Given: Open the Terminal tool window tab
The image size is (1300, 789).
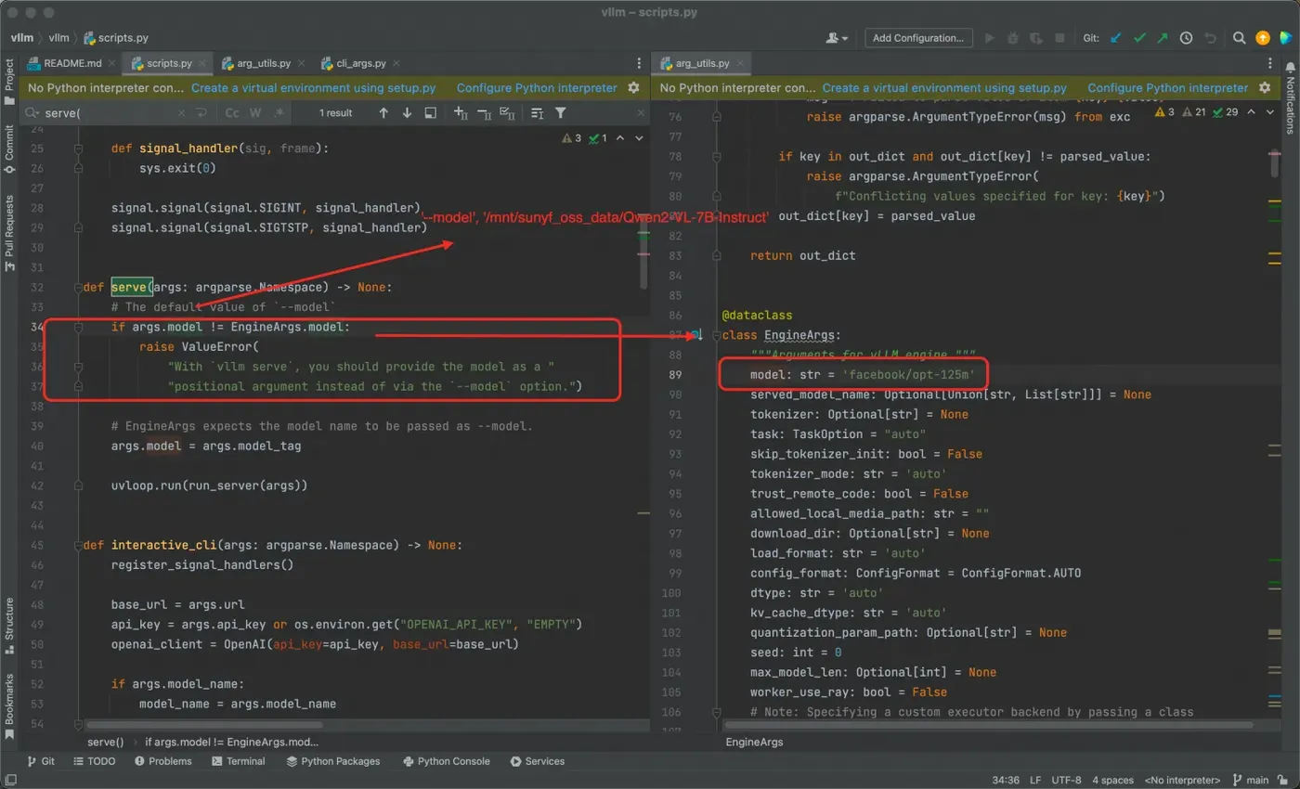Looking at the screenshot, I should pos(239,761).
